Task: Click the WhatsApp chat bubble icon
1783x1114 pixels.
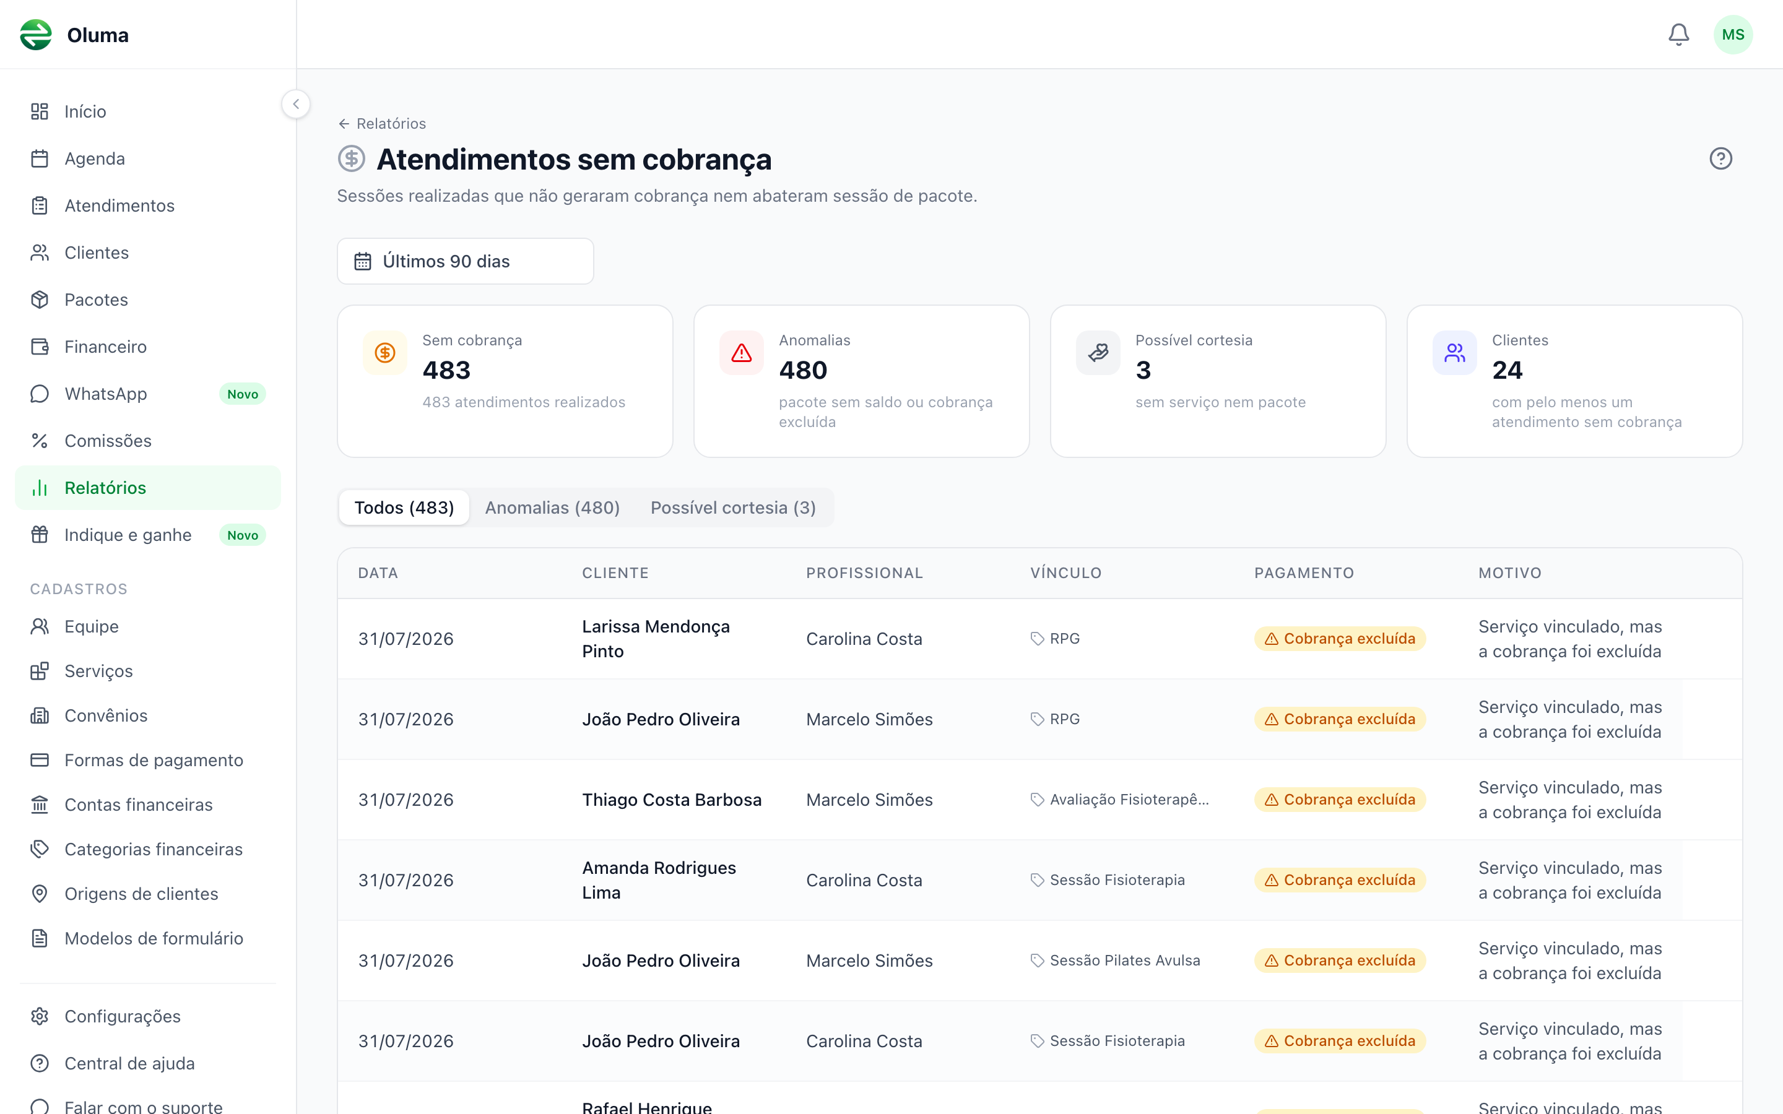Action: (40, 394)
